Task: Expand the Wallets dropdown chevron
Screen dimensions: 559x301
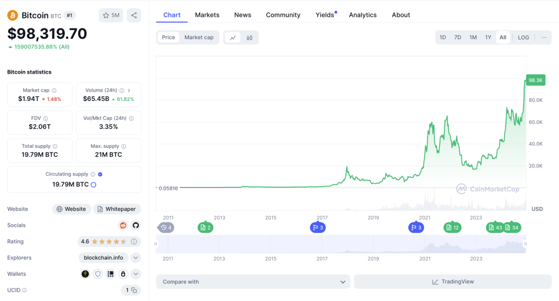Action: click(136, 274)
